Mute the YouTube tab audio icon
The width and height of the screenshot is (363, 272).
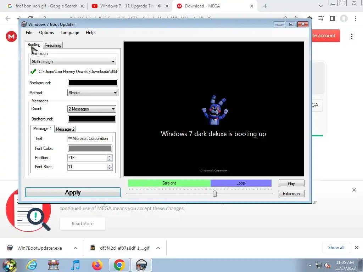[159, 6]
